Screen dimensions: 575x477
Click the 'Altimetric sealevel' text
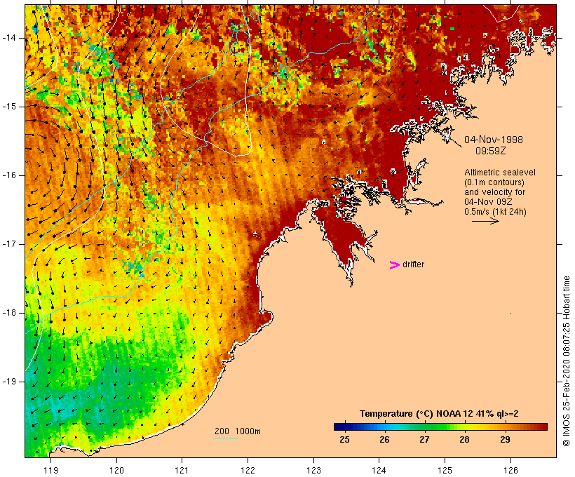coord(500,173)
